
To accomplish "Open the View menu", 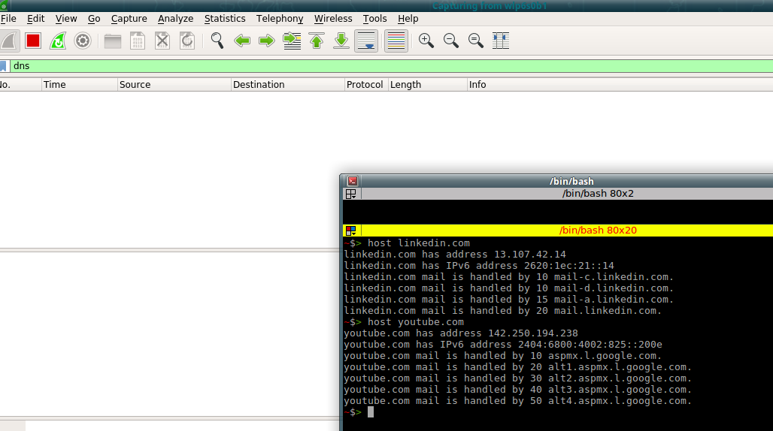I will [66, 19].
